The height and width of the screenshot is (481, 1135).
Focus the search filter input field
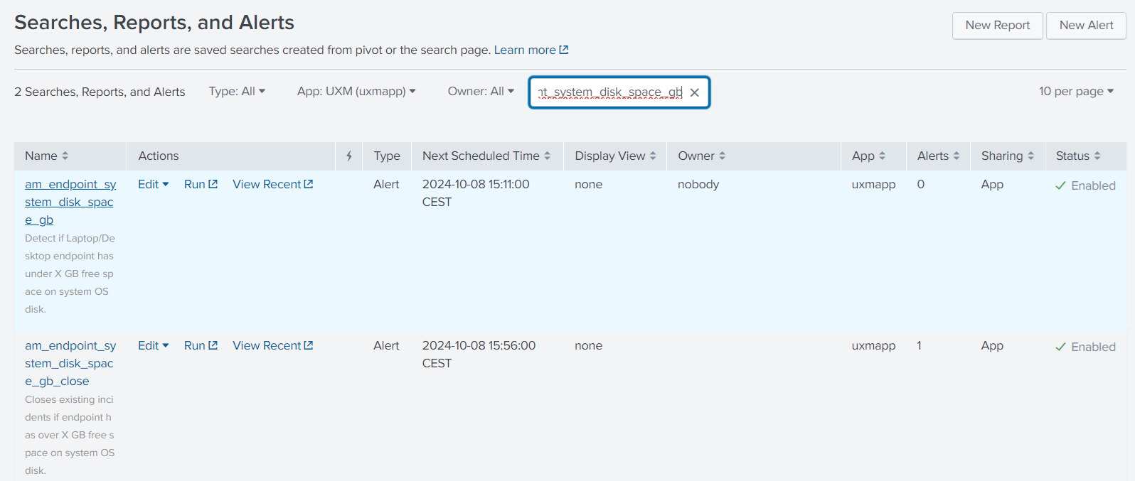610,92
